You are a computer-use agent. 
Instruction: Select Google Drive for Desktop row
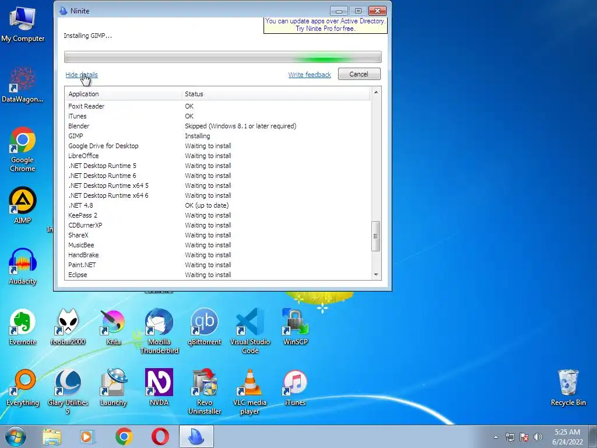tap(218, 146)
